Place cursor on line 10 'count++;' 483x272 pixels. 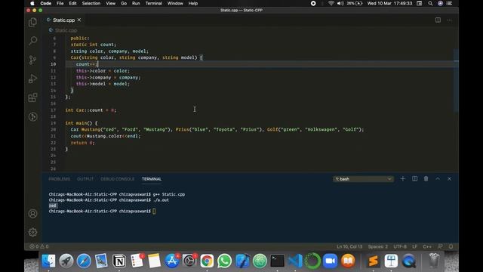[x=86, y=64]
